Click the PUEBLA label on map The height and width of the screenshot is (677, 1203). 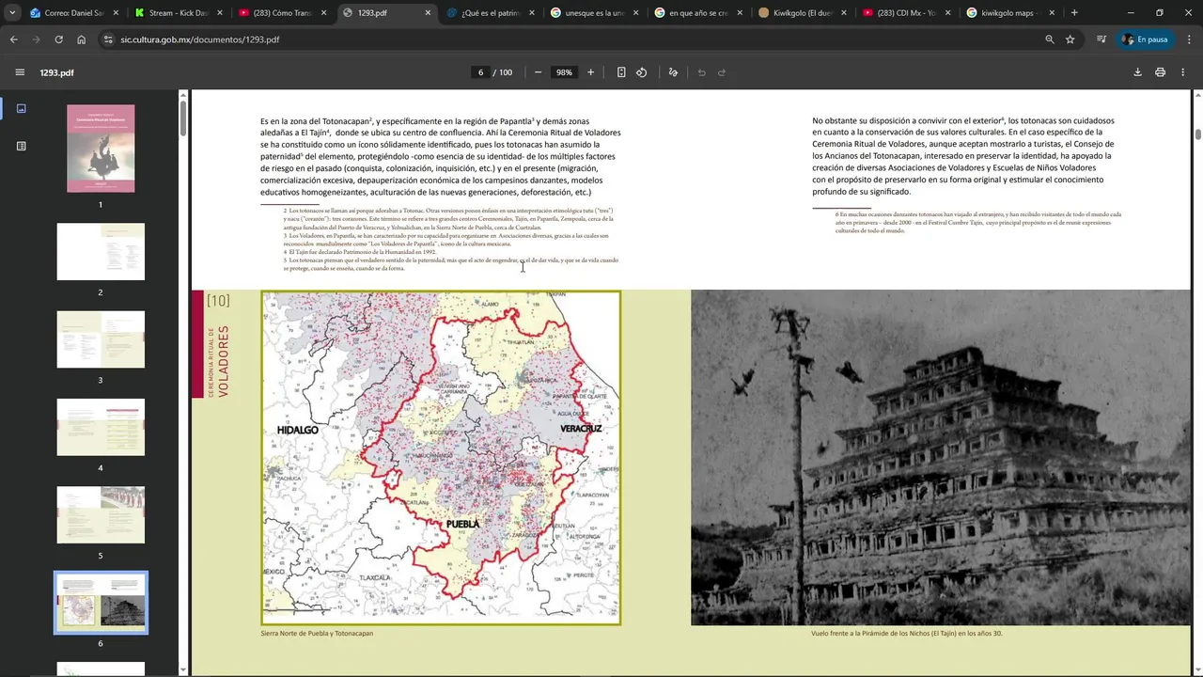(x=461, y=524)
